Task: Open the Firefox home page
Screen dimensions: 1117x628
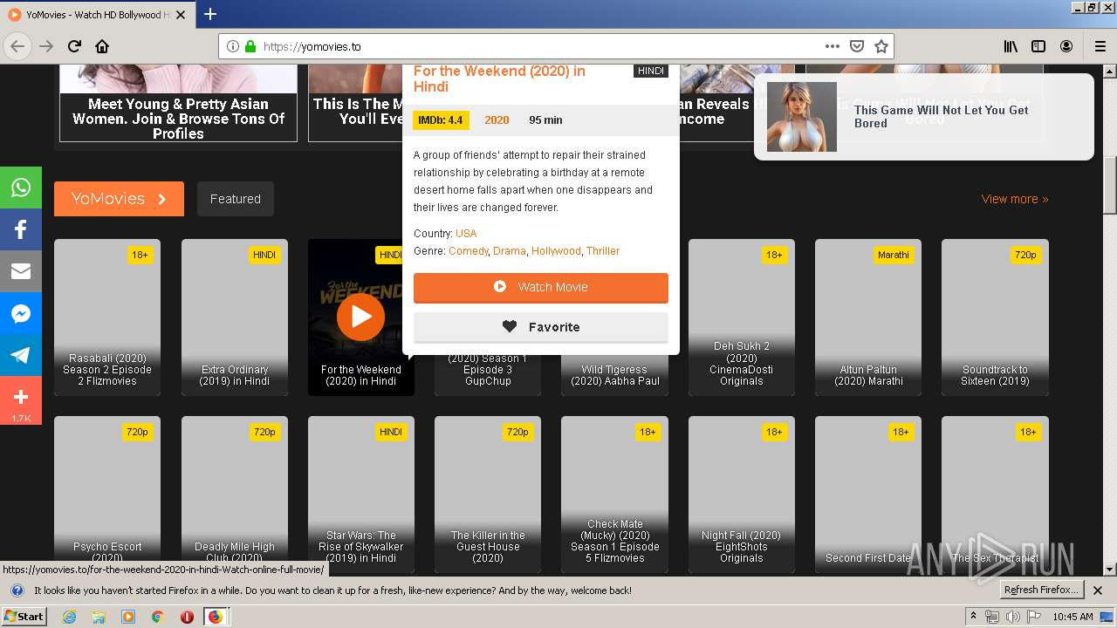Action: [102, 46]
